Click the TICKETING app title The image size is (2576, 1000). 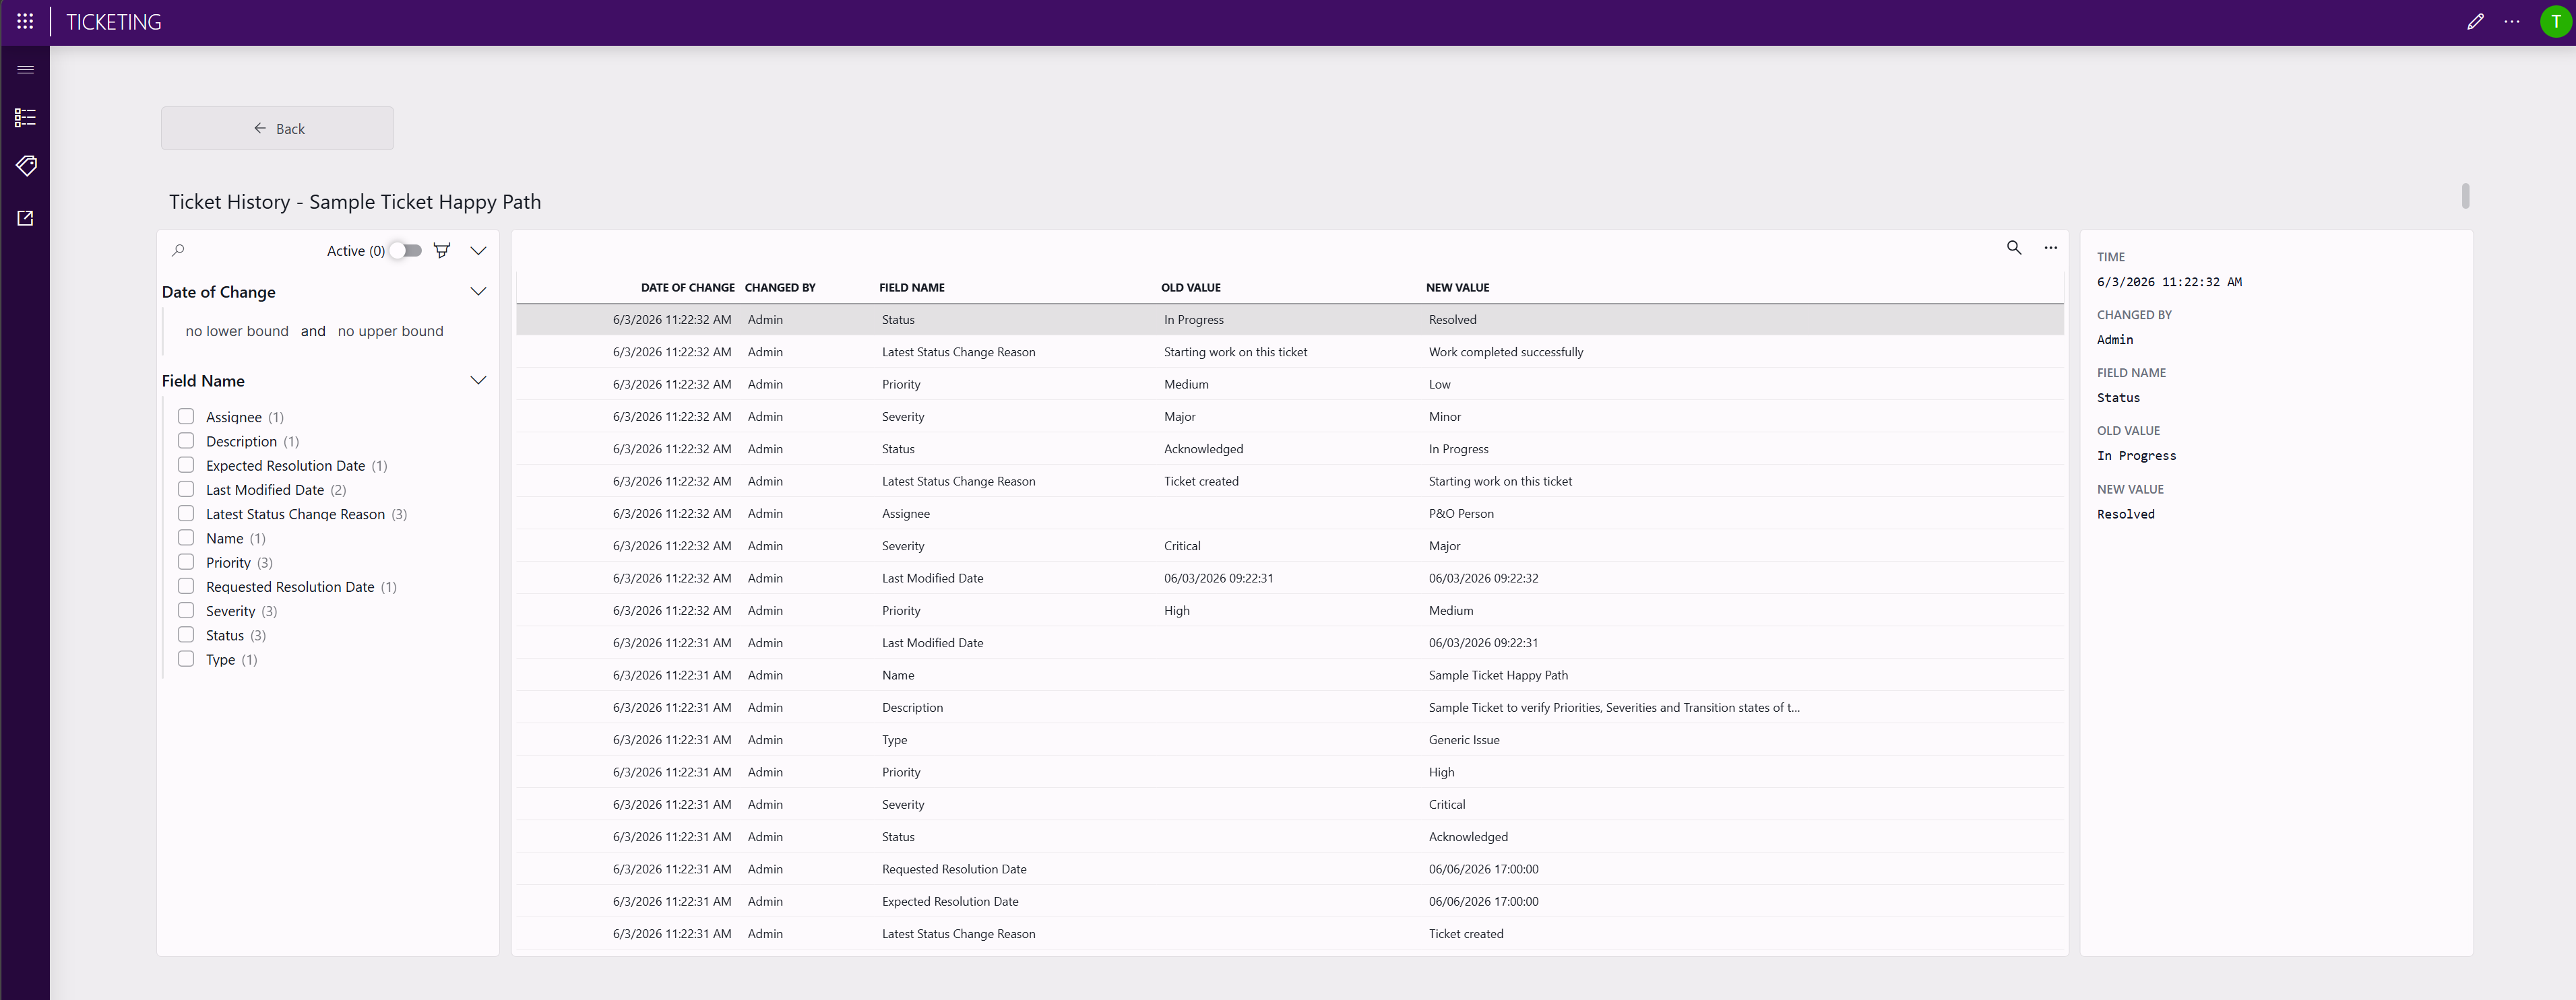pos(114,22)
